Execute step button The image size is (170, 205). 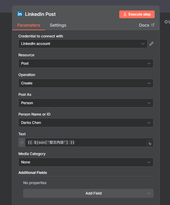point(137,14)
